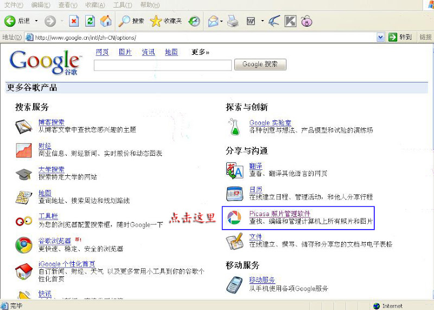Open the 文件 docs link

tap(256, 237)
